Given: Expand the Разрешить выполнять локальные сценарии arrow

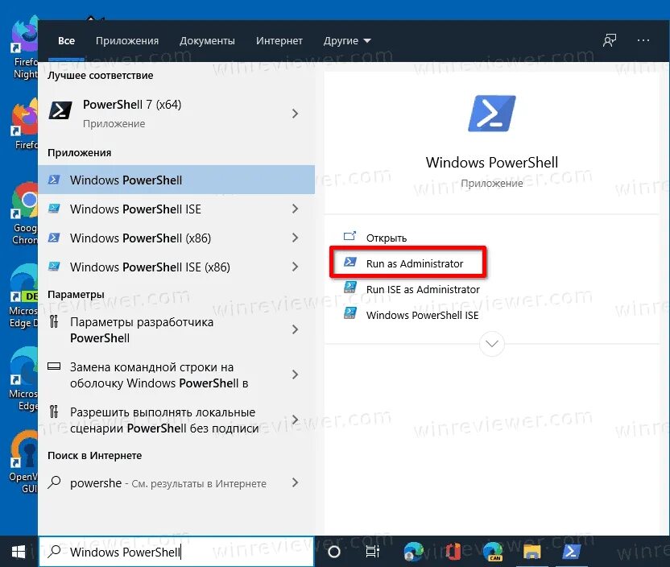Looking at the screenshot, I should coord(295,420).
